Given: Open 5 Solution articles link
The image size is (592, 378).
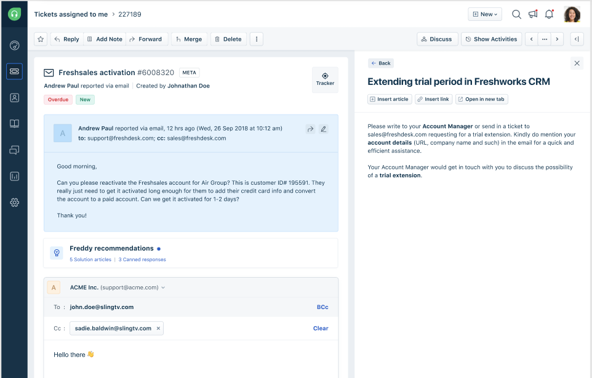Looking at the screenshot, I should click(90, 260).
